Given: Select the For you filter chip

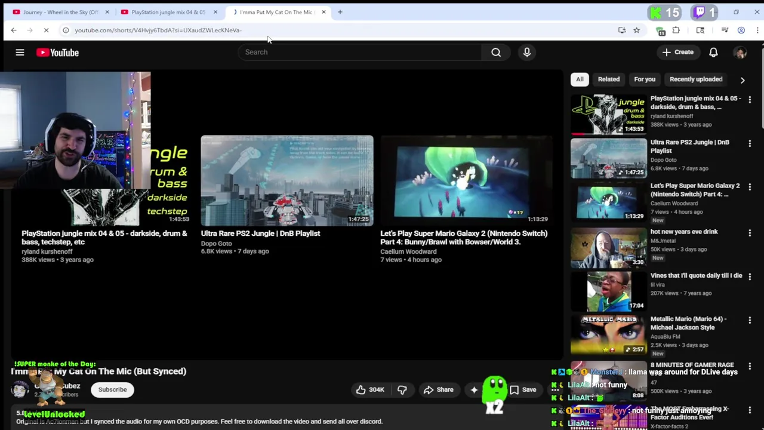Looking at the screenshot, I should [645, 79].
